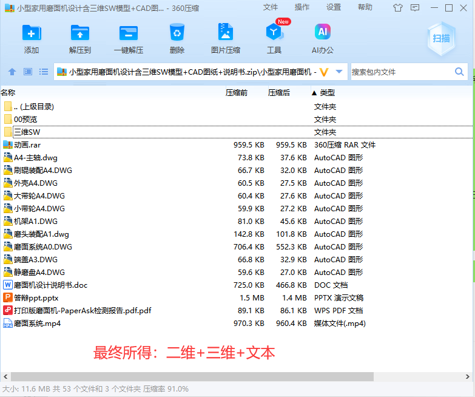The image size is (475, 397).
Task: Click the skin (shirt) icon in title bar
Action: click(x=398, y=7)
